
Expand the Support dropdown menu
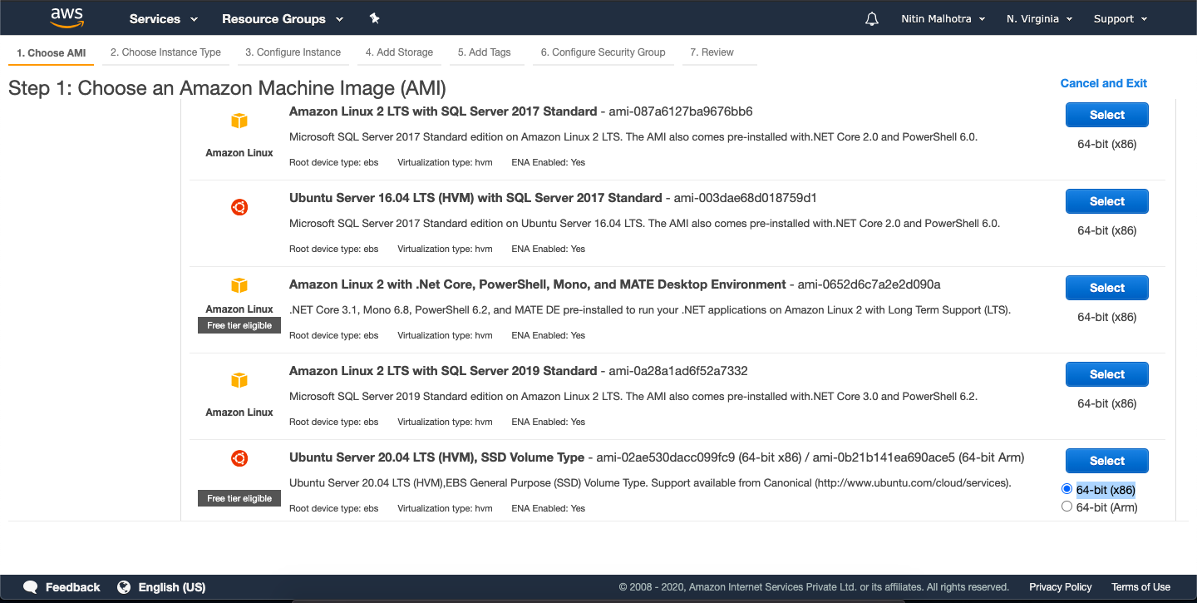coord(1121,18)
